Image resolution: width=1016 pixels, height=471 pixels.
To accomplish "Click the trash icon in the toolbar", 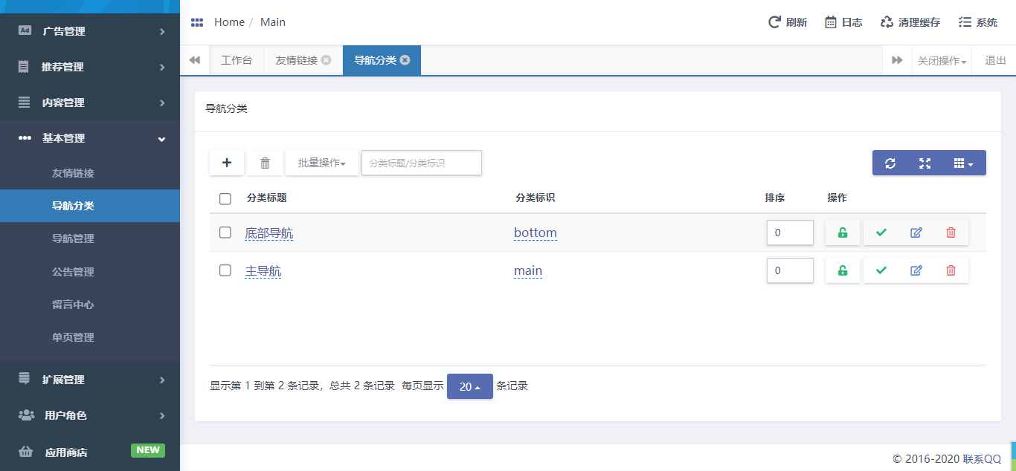I will [265, 163].
